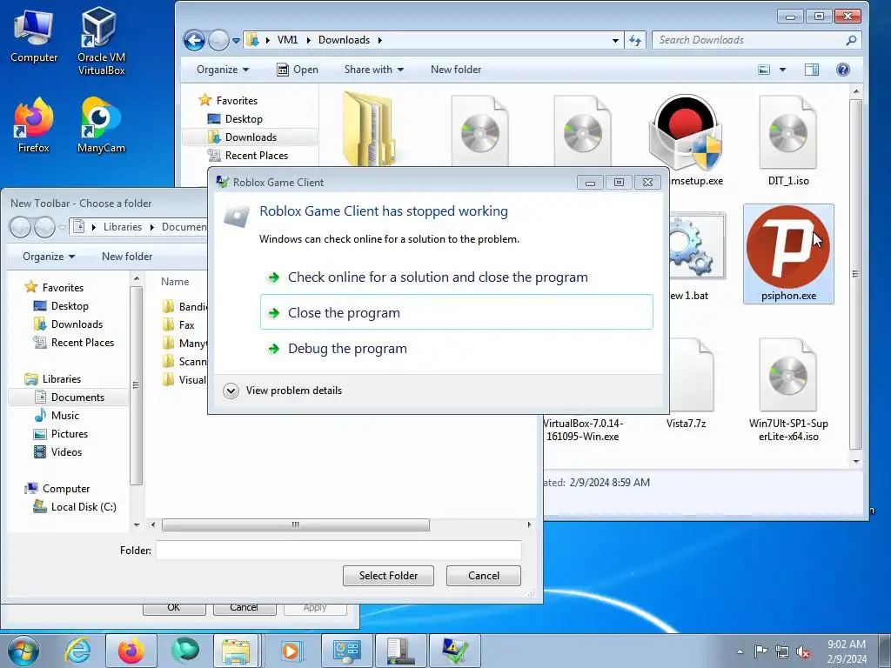Select the folder icon in Downloads
This screenshot has width=891, height=668.
[x=368, y=129]
